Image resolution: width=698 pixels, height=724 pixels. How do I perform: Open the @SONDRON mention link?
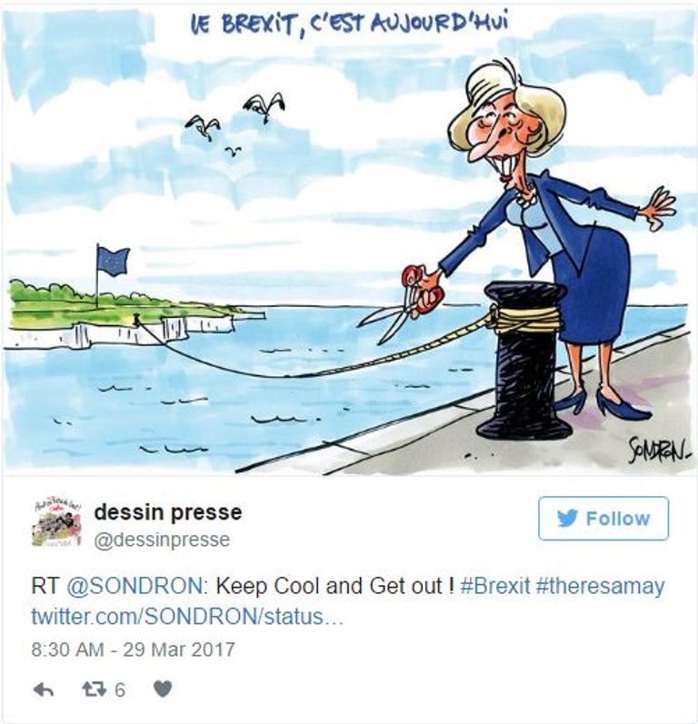click(x=135, y=587)
